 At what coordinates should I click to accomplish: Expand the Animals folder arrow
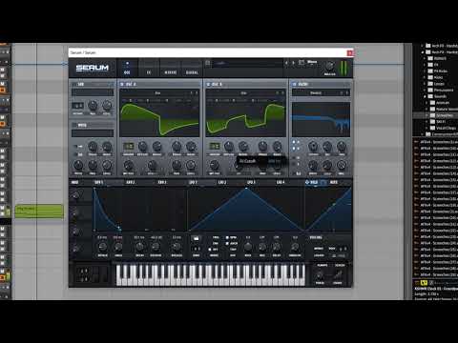pos(427,103)
